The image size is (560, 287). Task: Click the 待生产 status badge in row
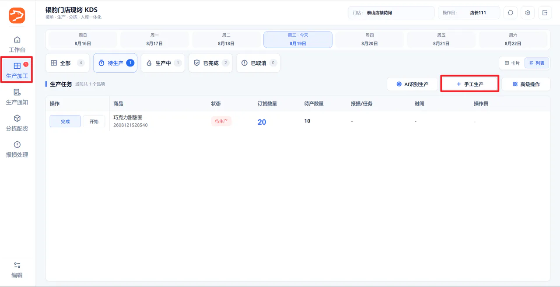click(x=221, y=121)
